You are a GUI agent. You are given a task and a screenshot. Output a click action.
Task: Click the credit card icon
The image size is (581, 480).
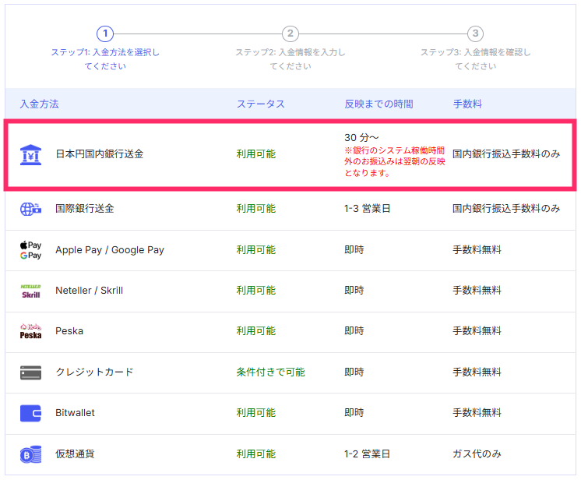30,372
